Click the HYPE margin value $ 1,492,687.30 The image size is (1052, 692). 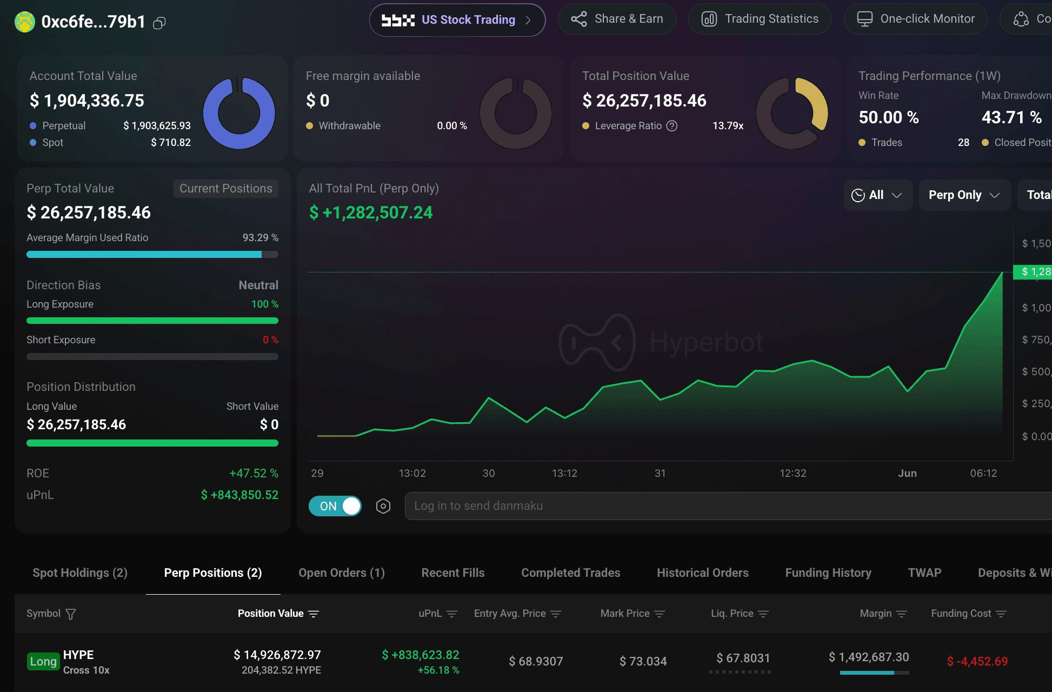pos(869,657)
